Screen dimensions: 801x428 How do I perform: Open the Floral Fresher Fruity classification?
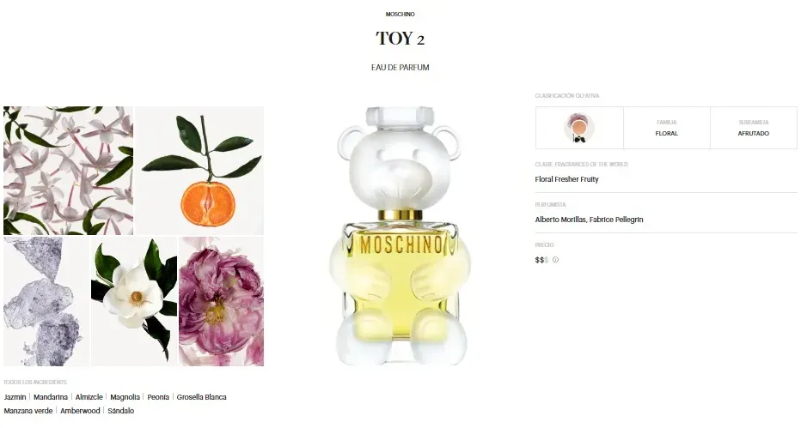(x=566, y=179)
